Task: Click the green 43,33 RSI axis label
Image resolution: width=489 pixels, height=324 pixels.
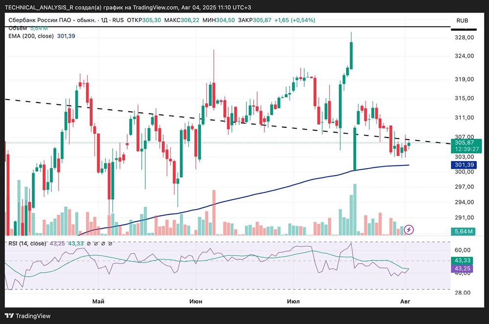Action: [x=462, y=261]
